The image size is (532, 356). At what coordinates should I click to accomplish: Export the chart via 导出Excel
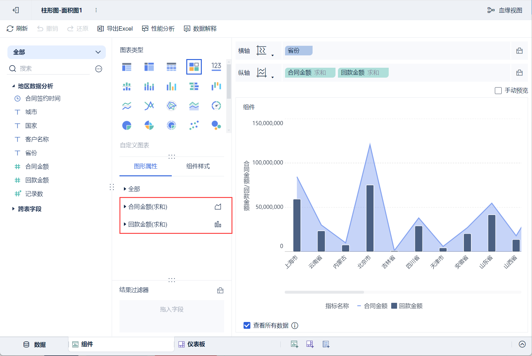pos(115,29)
